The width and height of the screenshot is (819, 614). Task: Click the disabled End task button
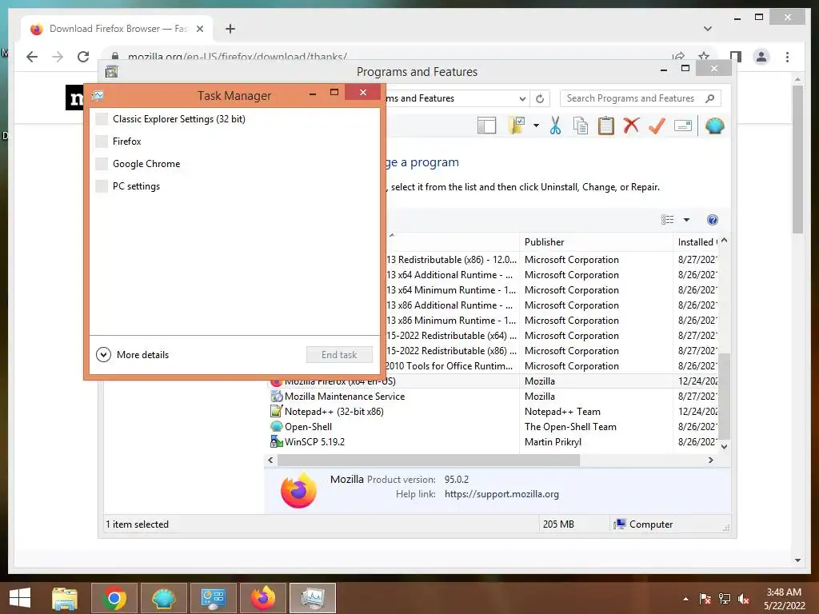[x=339, y=355]
